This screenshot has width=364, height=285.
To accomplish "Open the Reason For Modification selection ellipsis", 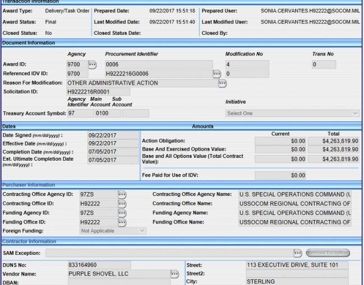I will click(x=222, y=83).
